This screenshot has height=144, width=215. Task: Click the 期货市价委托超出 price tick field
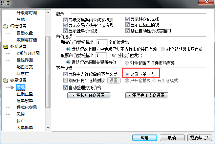[102, 43]
